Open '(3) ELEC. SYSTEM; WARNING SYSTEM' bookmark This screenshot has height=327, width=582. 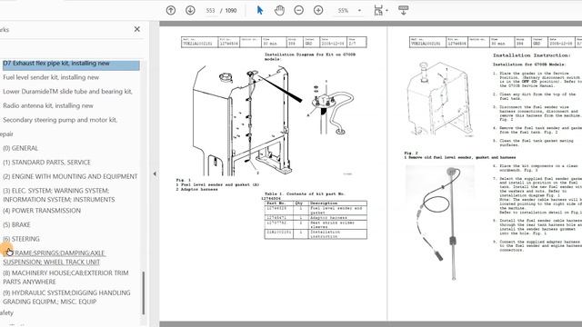pos(59,195)
